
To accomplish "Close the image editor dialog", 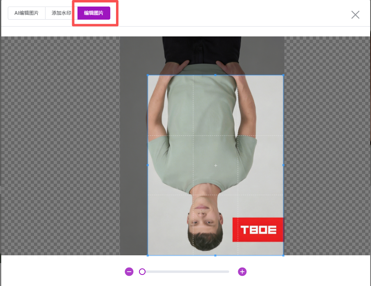I will pyautogui.click(x=355, y=15).
